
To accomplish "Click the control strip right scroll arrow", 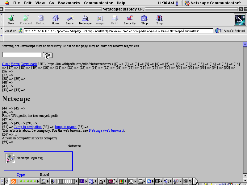I will 190,181.
